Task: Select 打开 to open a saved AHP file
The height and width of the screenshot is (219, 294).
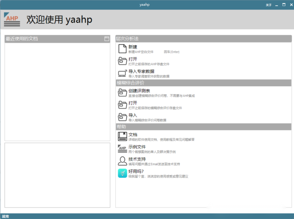Action: click(x=133, y=59)
